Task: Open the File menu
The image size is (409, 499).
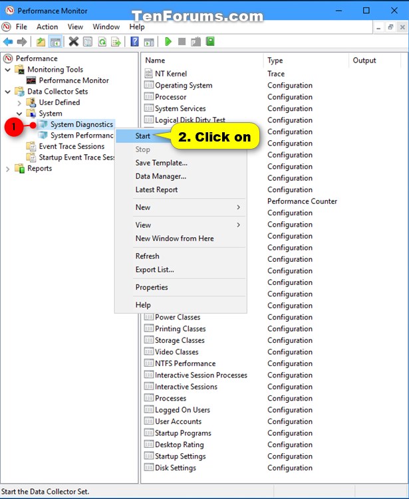Action: (21, 27)
